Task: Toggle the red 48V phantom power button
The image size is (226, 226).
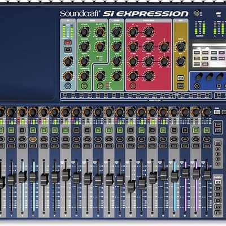Action: pos(68,42)
